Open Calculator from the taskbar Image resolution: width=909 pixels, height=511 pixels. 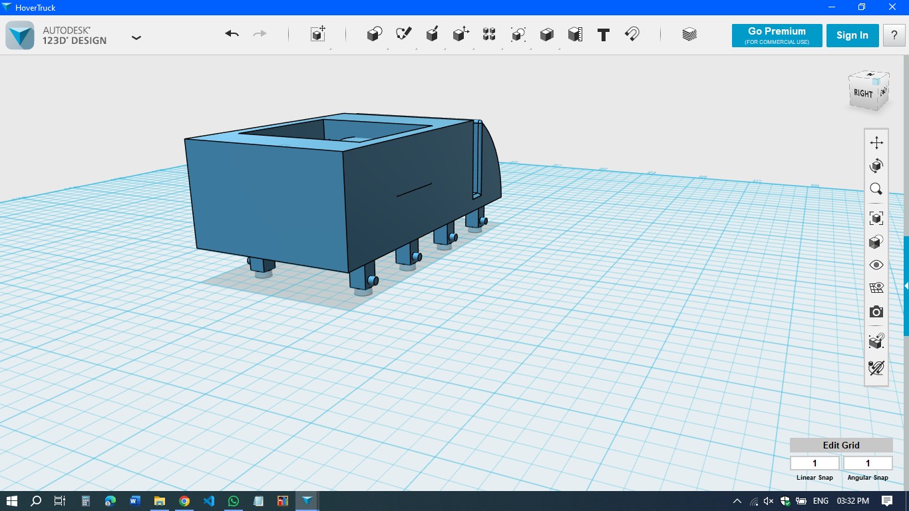pyautogui.click(x=86, y=501)
